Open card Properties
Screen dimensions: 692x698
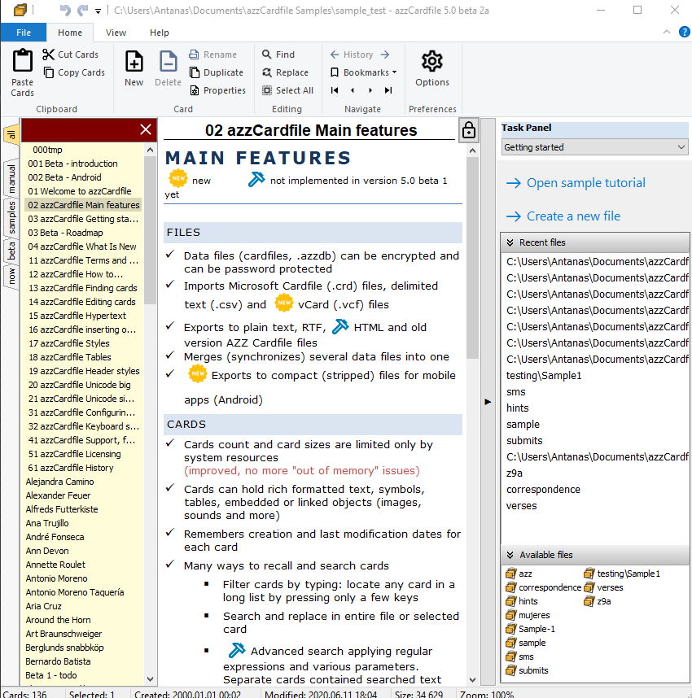pyautogui.click(x=218, y=90)
